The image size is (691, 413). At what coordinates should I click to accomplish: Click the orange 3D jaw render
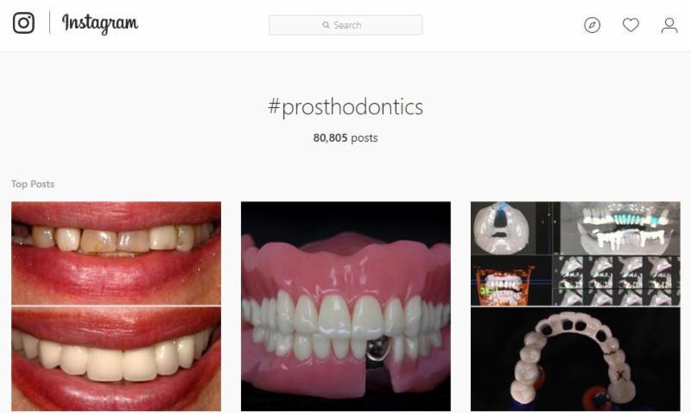tap(511, 281)
